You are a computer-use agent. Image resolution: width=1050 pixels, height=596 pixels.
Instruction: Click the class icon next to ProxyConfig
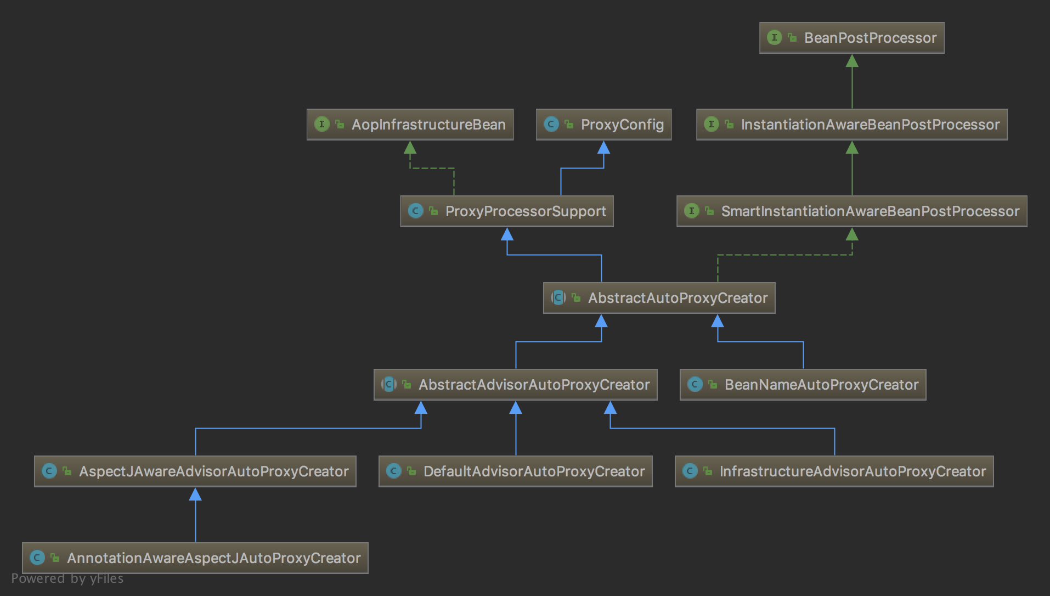(x=551, y=124)
